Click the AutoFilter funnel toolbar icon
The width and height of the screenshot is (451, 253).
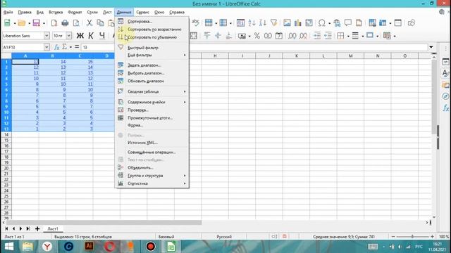274,22
